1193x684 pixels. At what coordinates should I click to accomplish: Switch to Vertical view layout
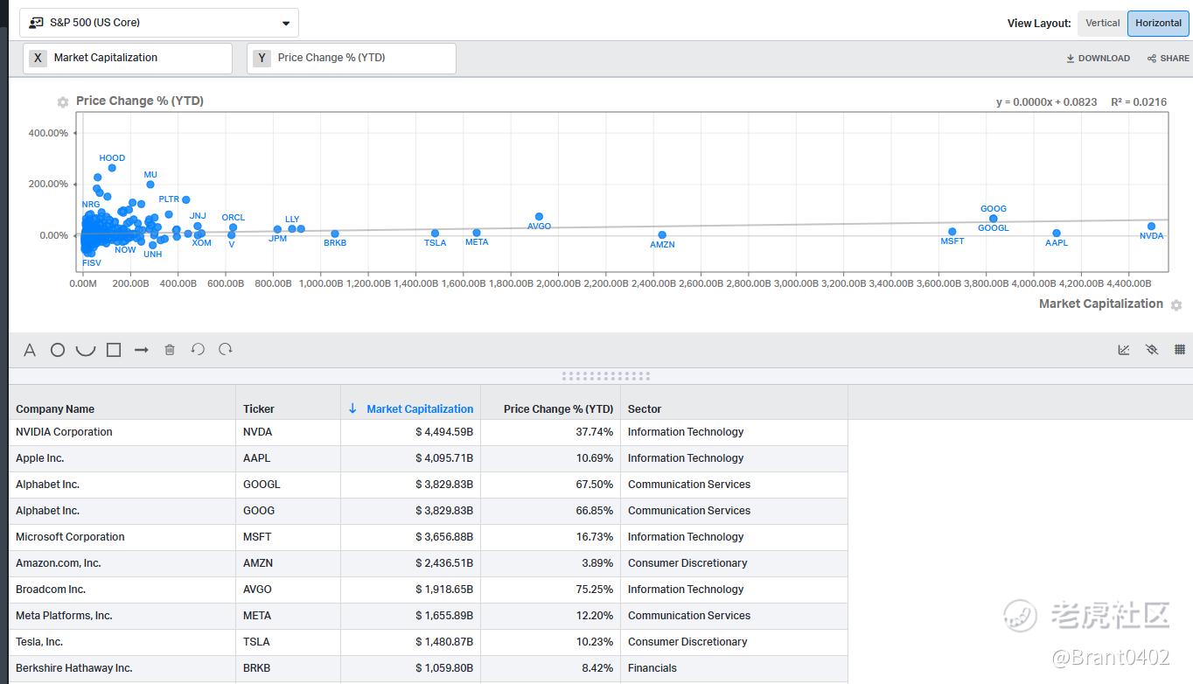pyautogui.click(x=1102, y=23)
